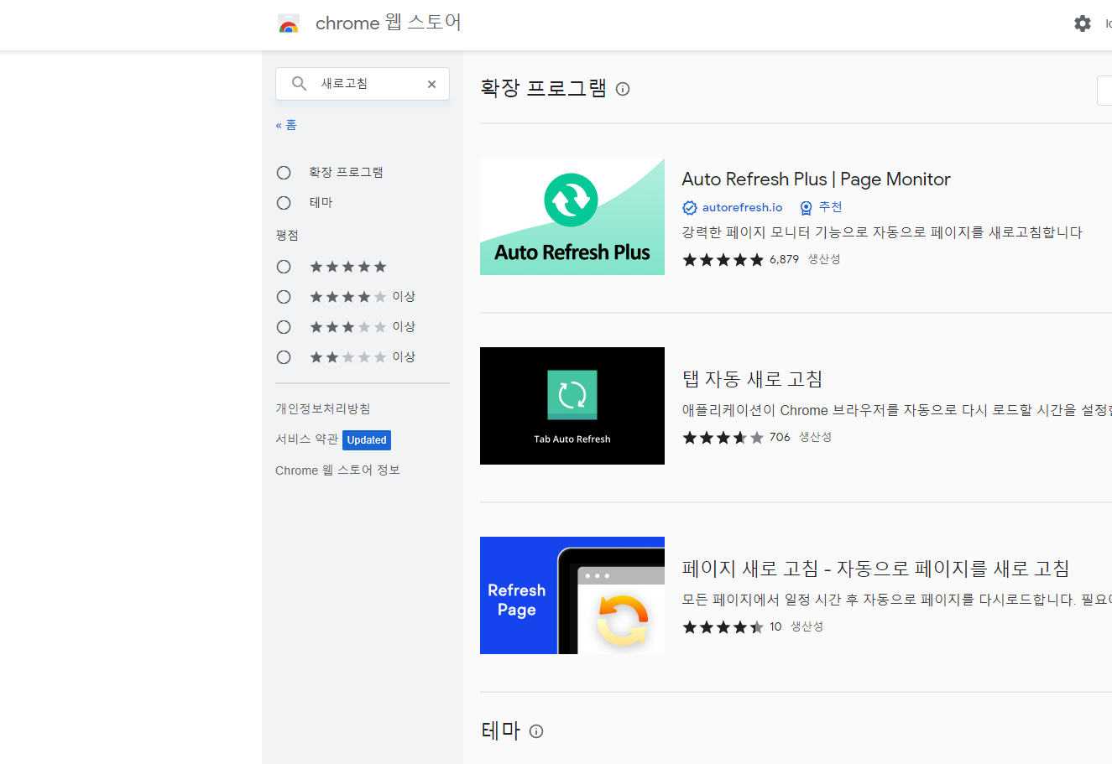
Task: Open the 서비스 약관 link
Action: click(x=307, y=439)
